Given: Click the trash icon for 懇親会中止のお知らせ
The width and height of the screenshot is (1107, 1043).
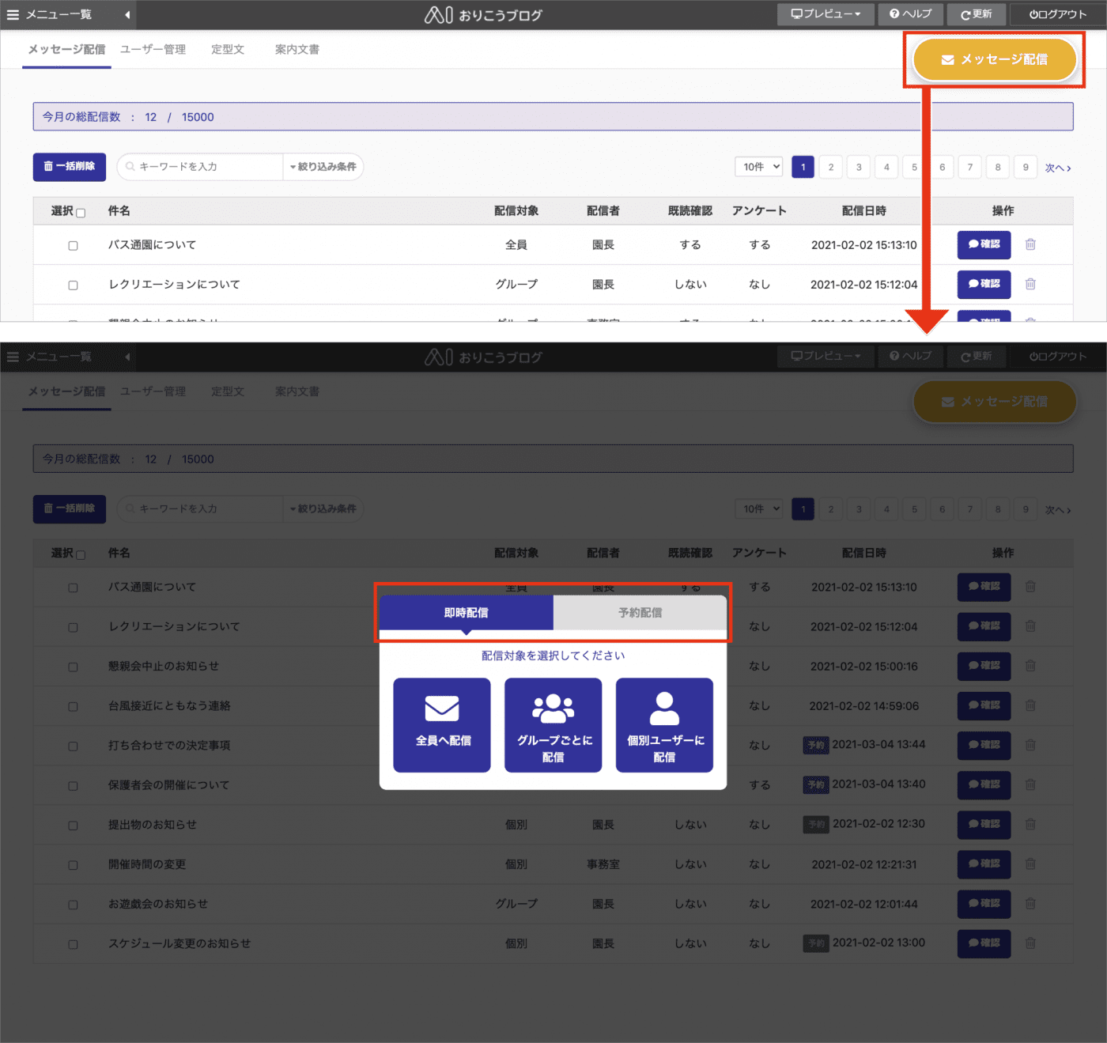Looking at the screenshot, I should click(x=1030, y=666).
